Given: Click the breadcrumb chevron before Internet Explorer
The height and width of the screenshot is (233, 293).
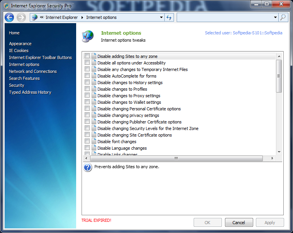Looking at the screenshot, I should click(42, 17).
